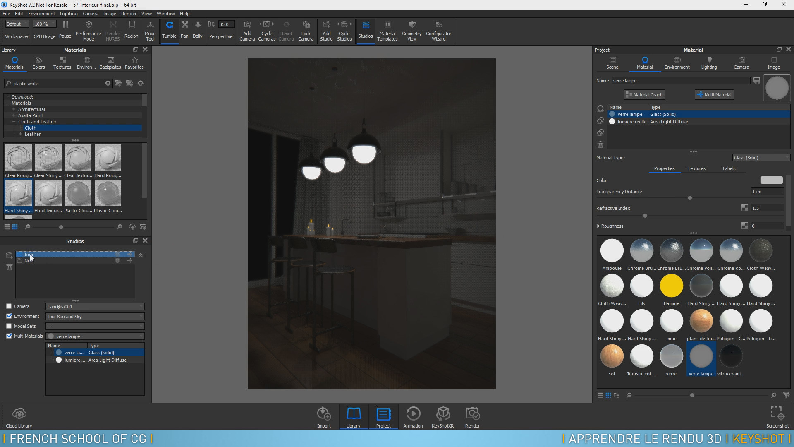This screenshot has height=447, width=794.
Task: Open the Lighting menu
Action: click(69, 14)
